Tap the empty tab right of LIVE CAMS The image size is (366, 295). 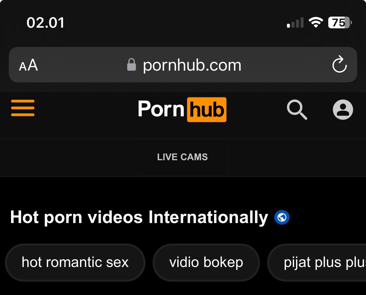pyautogui.click(x=297, y=158)
